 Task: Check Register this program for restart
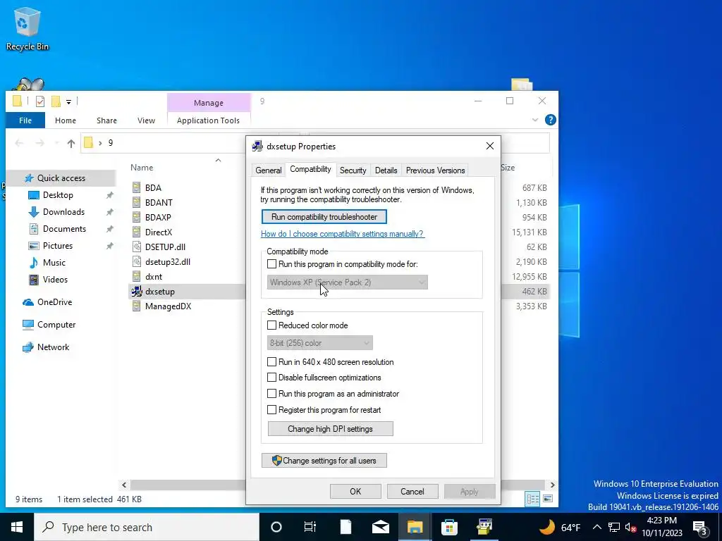[271, 410]
